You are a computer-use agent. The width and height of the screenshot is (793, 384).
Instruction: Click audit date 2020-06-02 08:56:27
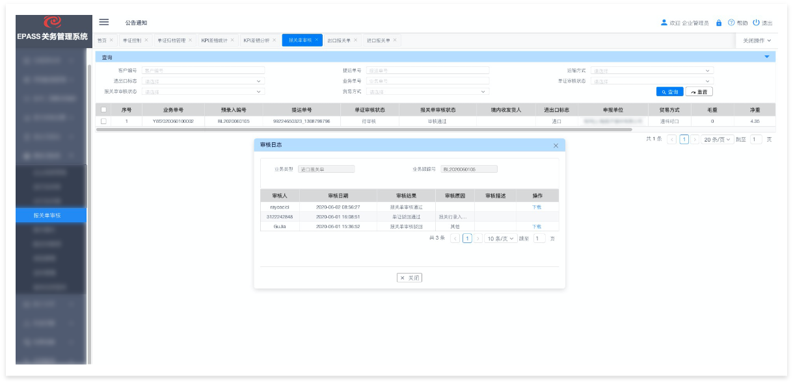[x=338, y=207]
